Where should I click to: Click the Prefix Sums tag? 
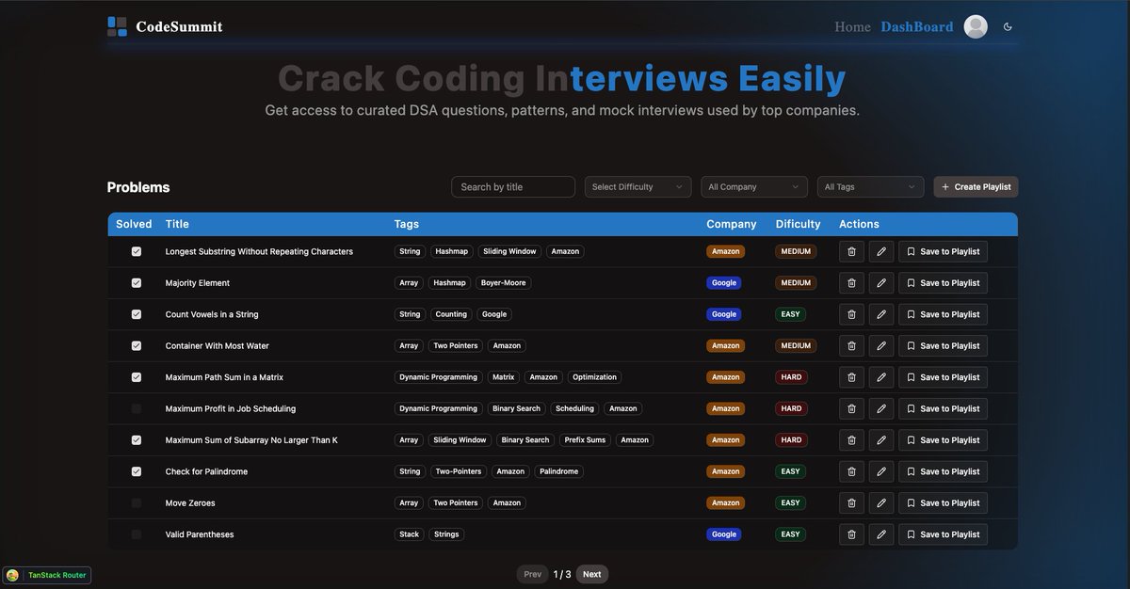[585, 440]
